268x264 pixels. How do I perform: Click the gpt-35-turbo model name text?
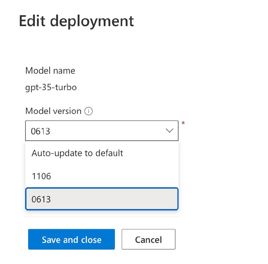51,87
